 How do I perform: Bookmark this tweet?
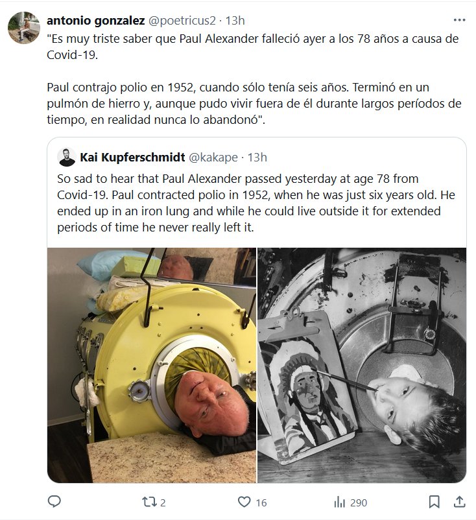click(434, 502)
